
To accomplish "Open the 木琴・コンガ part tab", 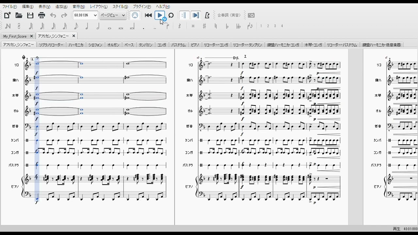I will pos(313,45).
